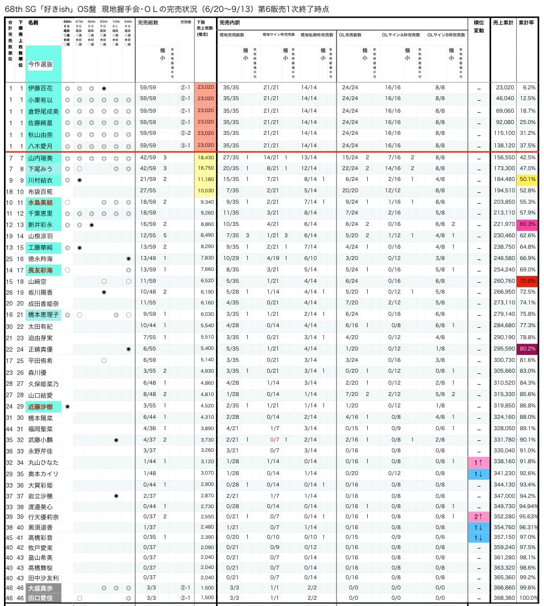Screen dimensions: 544x606
Task: Click the filled circle in 徳永羚海's row
Action: tap(128, 258)
